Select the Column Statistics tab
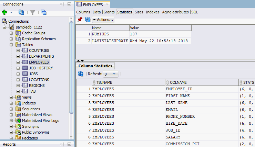Viewport: 255px width, 147px height. click(x=95, y=66)
